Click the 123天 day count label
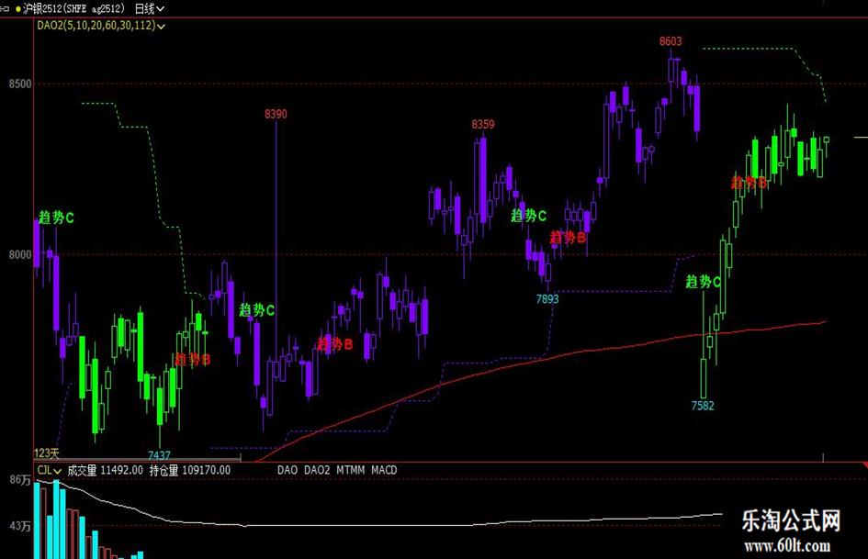868x559 pixels. coord(47,453)
